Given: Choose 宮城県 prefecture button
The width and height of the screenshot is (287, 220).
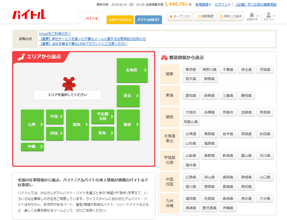Looking at the screenshot, I should (246, 134).
